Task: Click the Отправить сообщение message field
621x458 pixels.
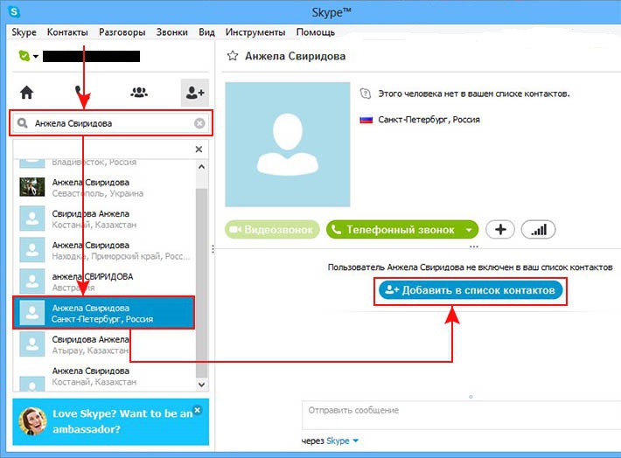Action: [x=462, y=415]
